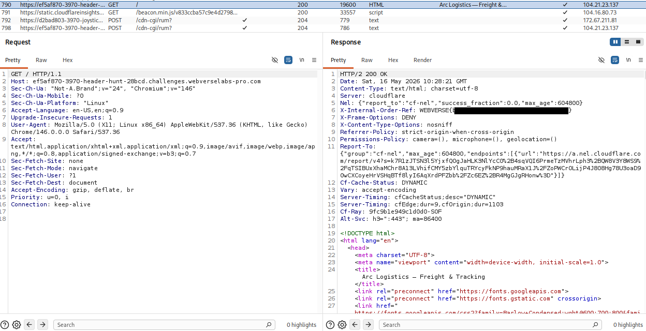Switch Request to Pretty tab
This screenshot has height=331, width=646.
click(13, 60)
